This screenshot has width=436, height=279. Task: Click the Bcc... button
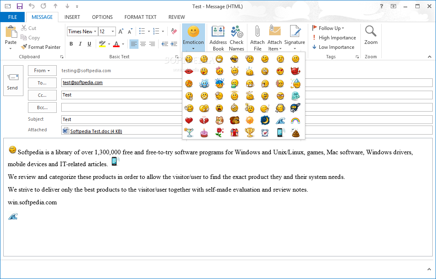[42, 107]
